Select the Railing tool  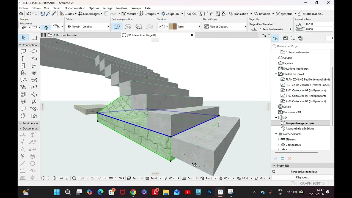coord(34,87)
